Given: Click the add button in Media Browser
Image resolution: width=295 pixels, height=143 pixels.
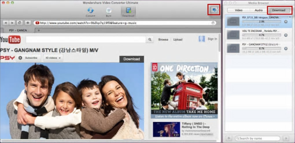Looking at the screenshot, I should [x=229, y=138].
